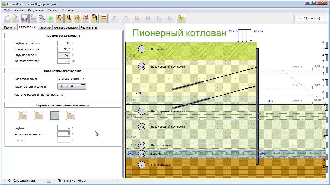Create a new project file
This screenshot has width=330, height=185.
(x=7, y=18)
